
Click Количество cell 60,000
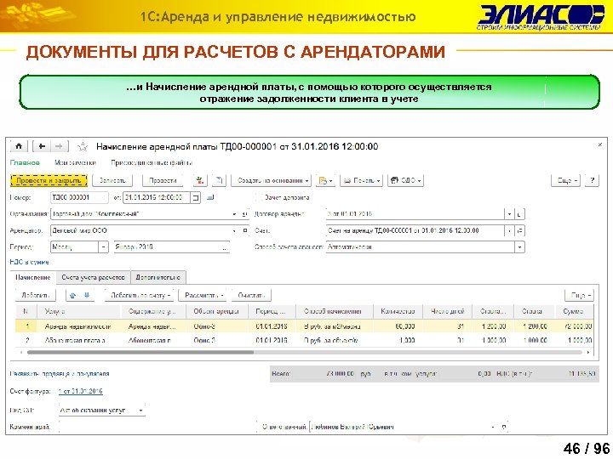398,326
